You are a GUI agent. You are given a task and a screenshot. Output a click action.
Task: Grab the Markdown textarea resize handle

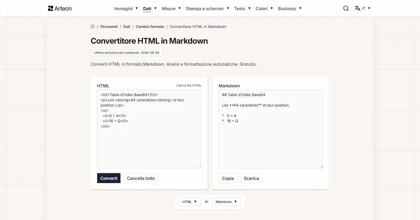(321, 167)
